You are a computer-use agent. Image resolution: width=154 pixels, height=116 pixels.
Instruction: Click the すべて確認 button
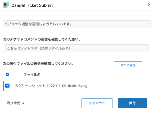tap(128, 65)
